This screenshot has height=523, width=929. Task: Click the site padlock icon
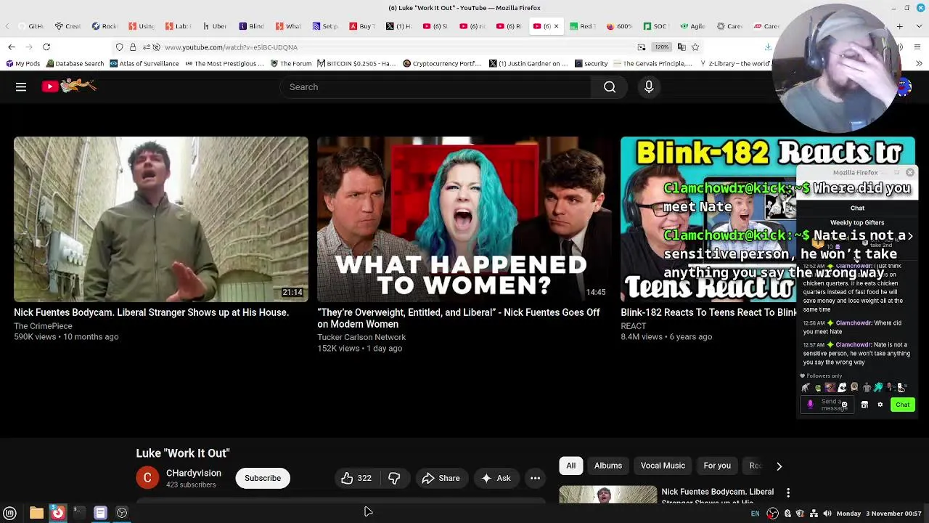pos(133,47)
